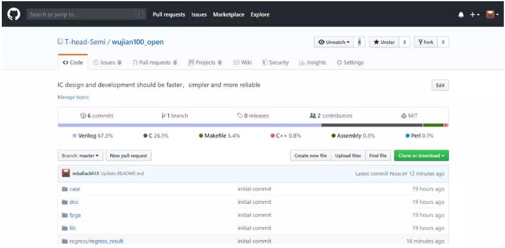Screen dimensions: 505x248
Task: Click the C++ 0.8% language entry
Action: [x=286, y=136]
